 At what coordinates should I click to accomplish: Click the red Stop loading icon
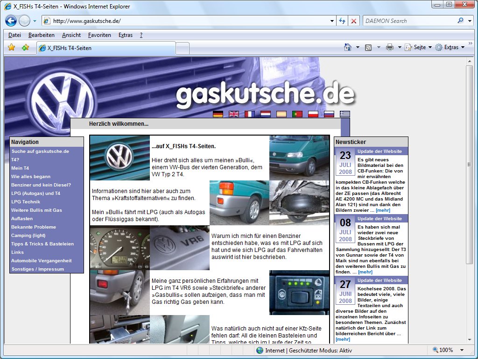pyautogui.click(x=354, y=21)
